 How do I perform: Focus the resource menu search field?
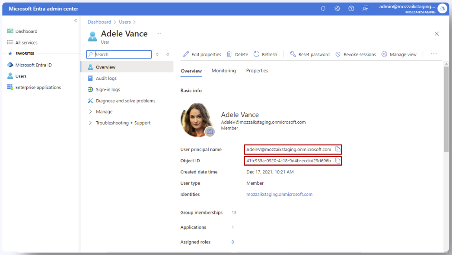click(119, 54)
